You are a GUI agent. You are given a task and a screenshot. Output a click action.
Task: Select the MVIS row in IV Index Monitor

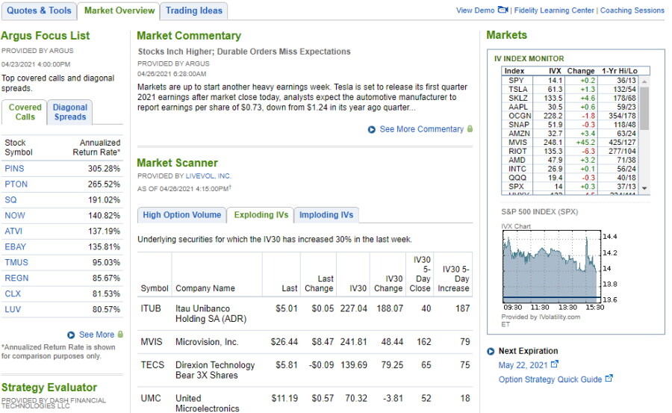point(570,142)
